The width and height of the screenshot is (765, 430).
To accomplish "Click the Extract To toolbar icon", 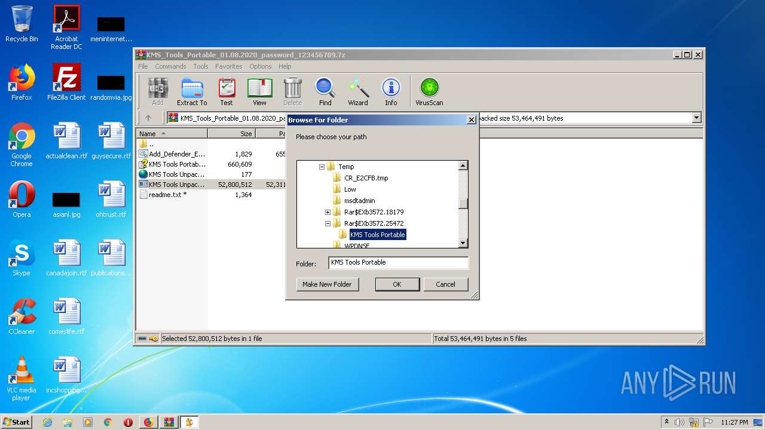I will click(x=192, y=92).
